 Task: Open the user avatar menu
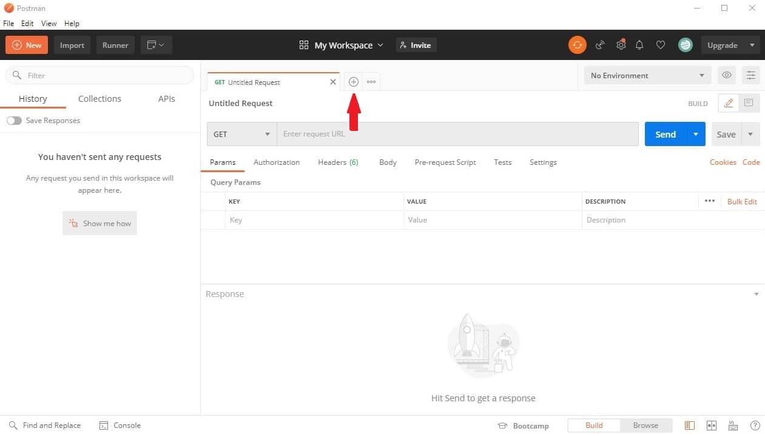point(686,45)
